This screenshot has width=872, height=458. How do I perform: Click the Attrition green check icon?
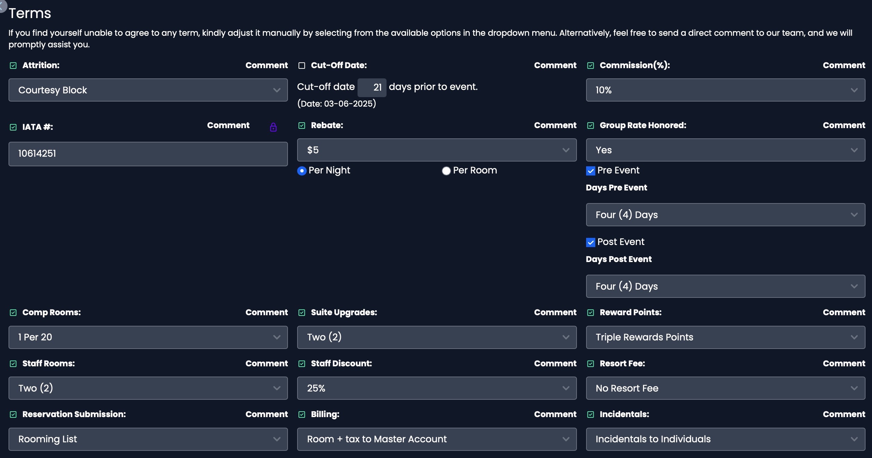[13, 66]
